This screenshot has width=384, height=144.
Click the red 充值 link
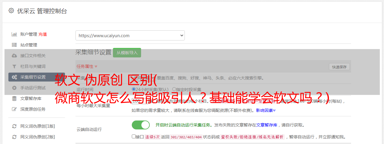click(x=43, y=34)
